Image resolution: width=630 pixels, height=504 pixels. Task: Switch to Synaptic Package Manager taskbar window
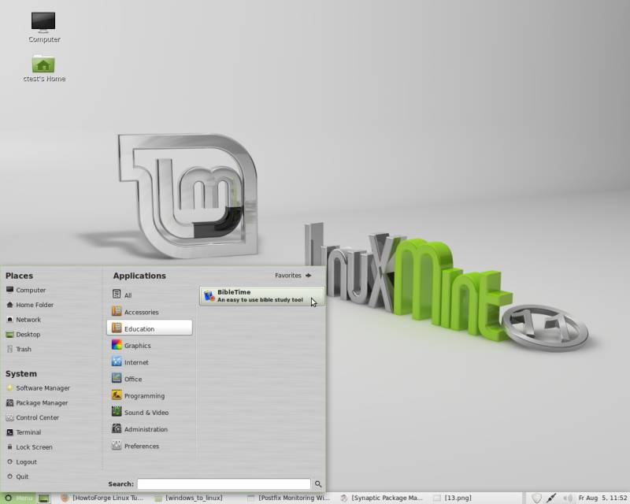coord(381,498)
